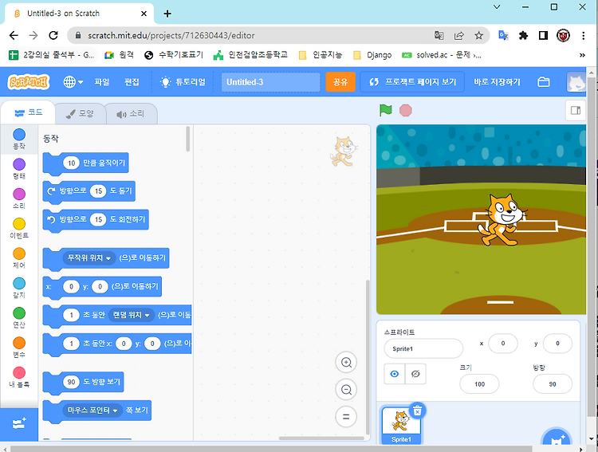Click the choose a sprite button

pyautogui.click(x=557, y=438)
